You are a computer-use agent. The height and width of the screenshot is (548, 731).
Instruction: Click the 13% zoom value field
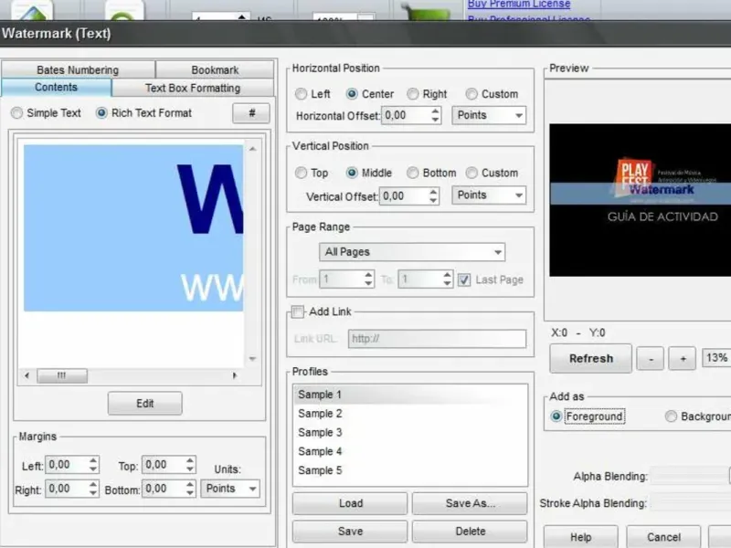716,358
